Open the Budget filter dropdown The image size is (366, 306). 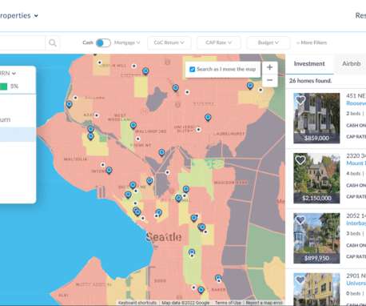(x=269, y=42)
